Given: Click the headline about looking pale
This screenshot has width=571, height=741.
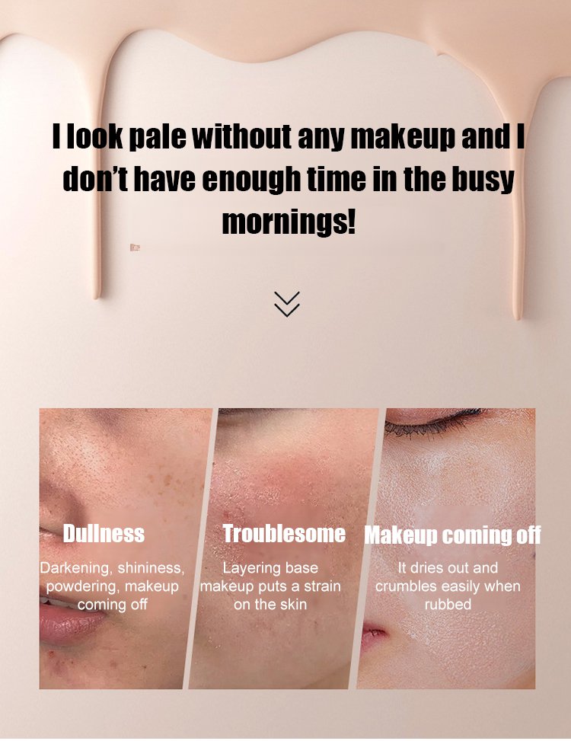Looking at the screenshot, I should tap(288, 179).
